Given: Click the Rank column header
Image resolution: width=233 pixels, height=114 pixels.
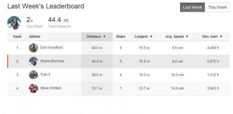Looking at the screenshot, I should 17,37.
